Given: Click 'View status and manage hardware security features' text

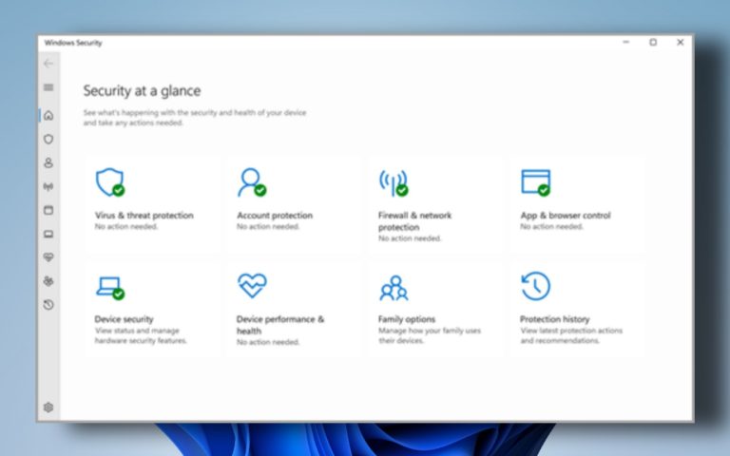Looking at the screenshot, I should (x=141, y=335).
